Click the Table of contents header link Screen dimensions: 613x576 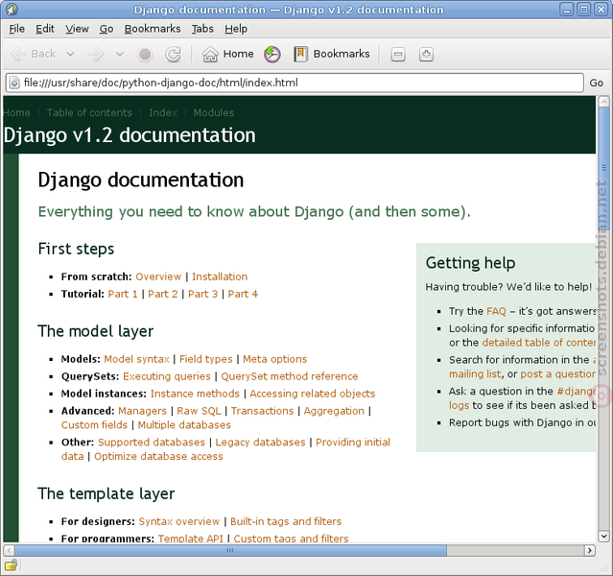point(89,112)
